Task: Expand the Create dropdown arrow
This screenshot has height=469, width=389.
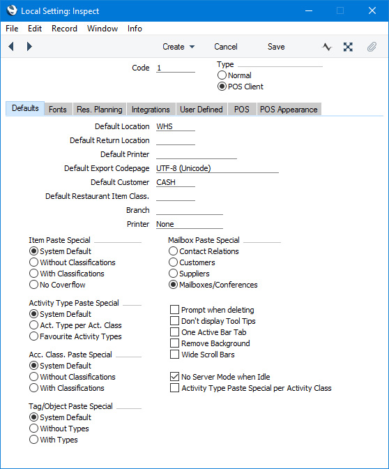Action: tap(192, 47)
